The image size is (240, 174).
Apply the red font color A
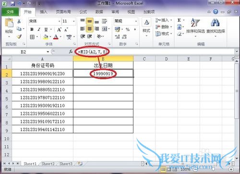click(56, 37)
